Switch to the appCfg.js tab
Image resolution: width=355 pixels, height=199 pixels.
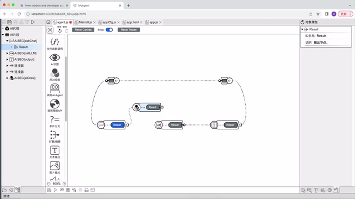click(x=109, y=22)
